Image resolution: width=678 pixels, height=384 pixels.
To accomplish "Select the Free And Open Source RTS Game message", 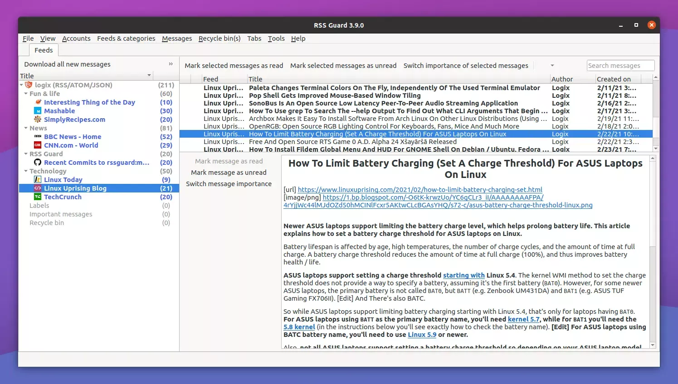I will (352, 142).
